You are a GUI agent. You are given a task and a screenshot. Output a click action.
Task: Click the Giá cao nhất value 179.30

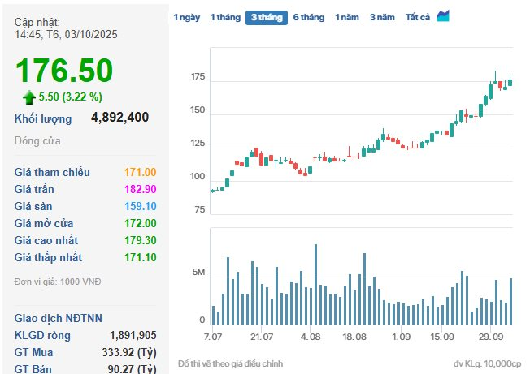pyautogui.click(x=140, y=240)
